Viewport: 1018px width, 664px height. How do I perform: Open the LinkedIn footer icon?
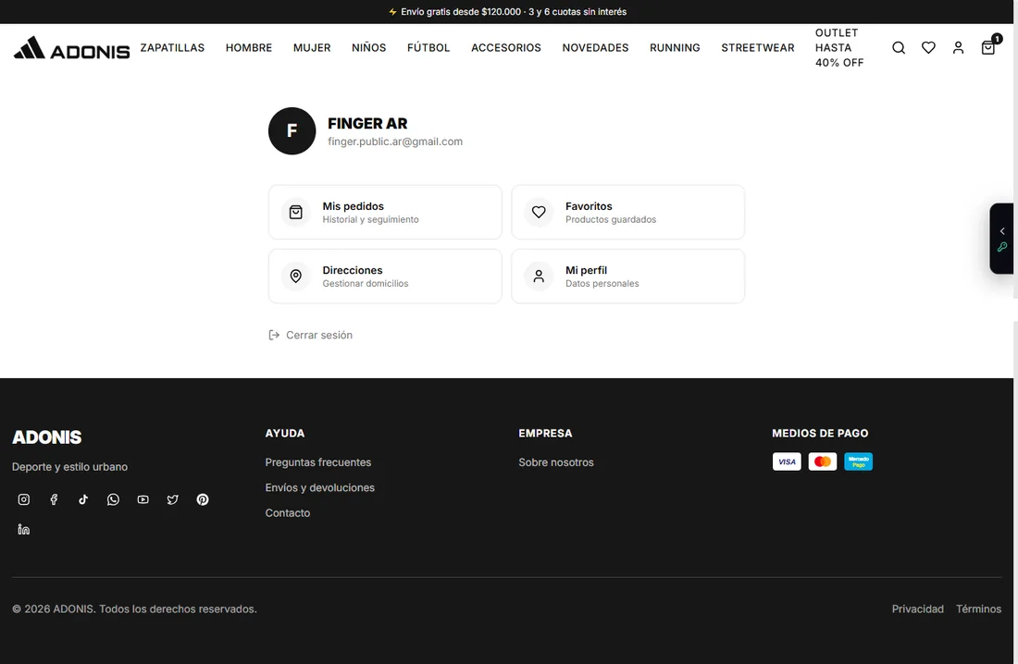(x=24, y=529)
